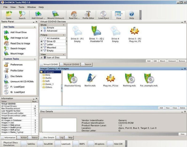This screenshot has width=187, height=147.
Task: Uncheck the Letter filter
Action: pyautogui.click(x=42, y=44)
